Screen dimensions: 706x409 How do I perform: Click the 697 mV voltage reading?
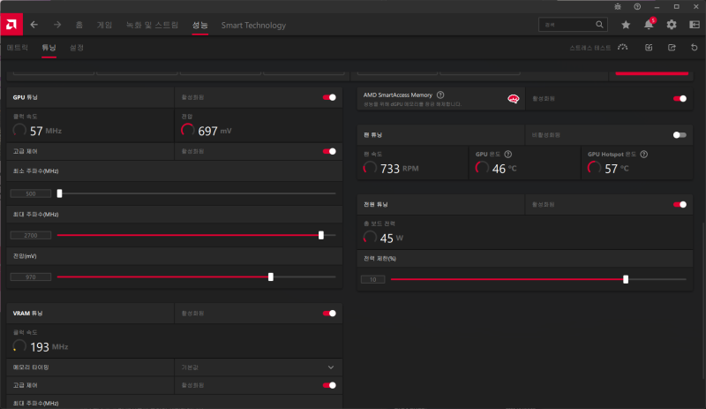click(214, 132)
